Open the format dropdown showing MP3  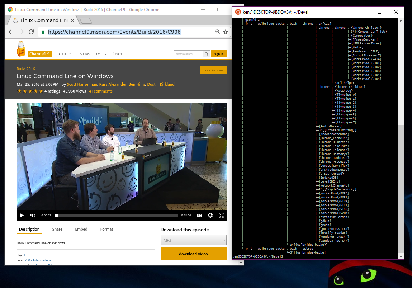coord(193,240)
